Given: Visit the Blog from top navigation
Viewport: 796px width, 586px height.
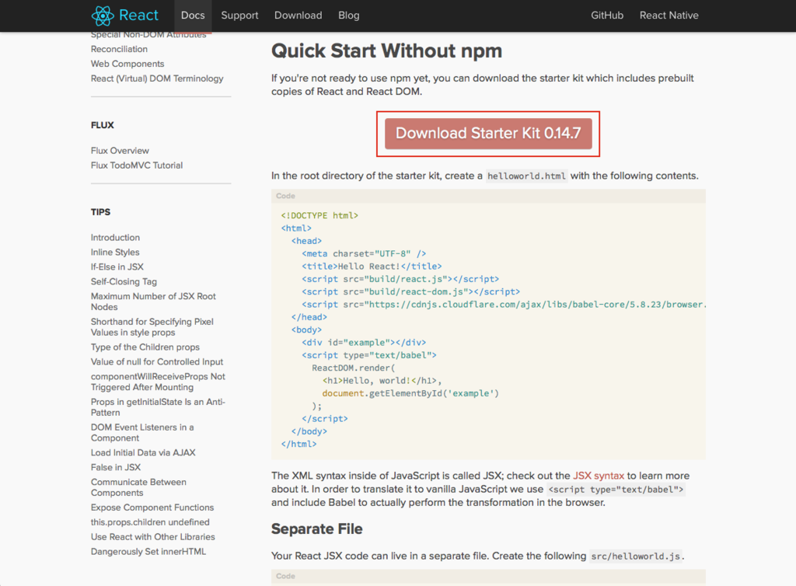Looking at the screenshot, I should coord(349,16).
